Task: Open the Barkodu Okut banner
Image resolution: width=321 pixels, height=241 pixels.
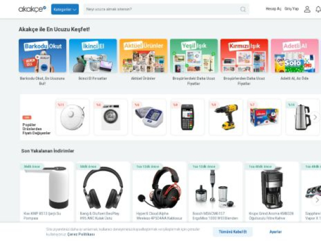Action: coord(42,56)
